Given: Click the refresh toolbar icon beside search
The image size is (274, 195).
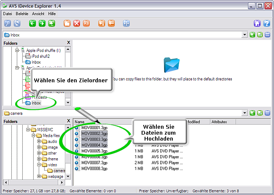Looking at the screenshot, I should point(17,23).
